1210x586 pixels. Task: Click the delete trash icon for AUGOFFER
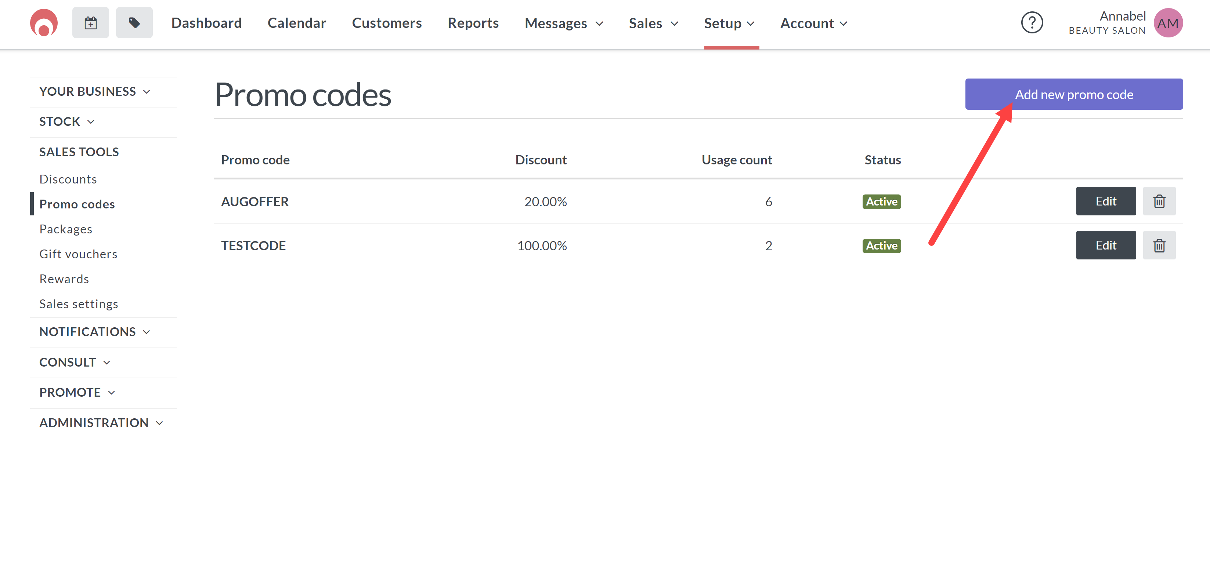(1159, 200)
